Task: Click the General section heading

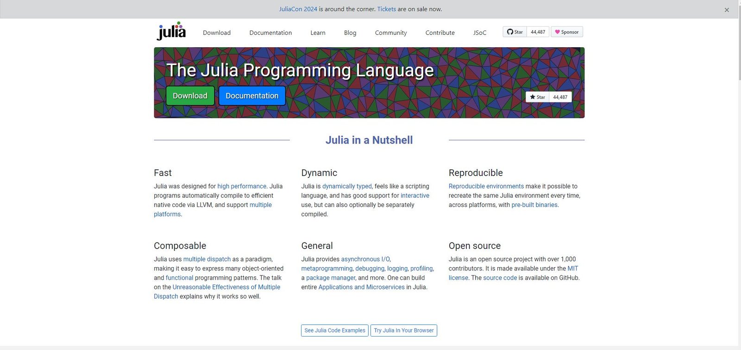Action: pyautogui.click(x=317, y=246)
